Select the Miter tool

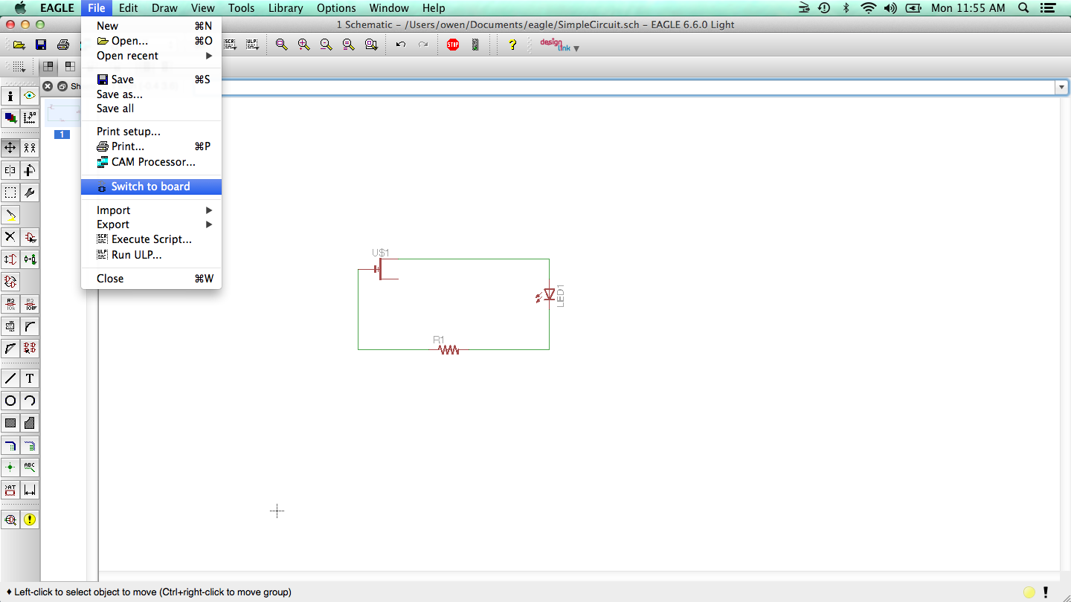pos(30,326)
